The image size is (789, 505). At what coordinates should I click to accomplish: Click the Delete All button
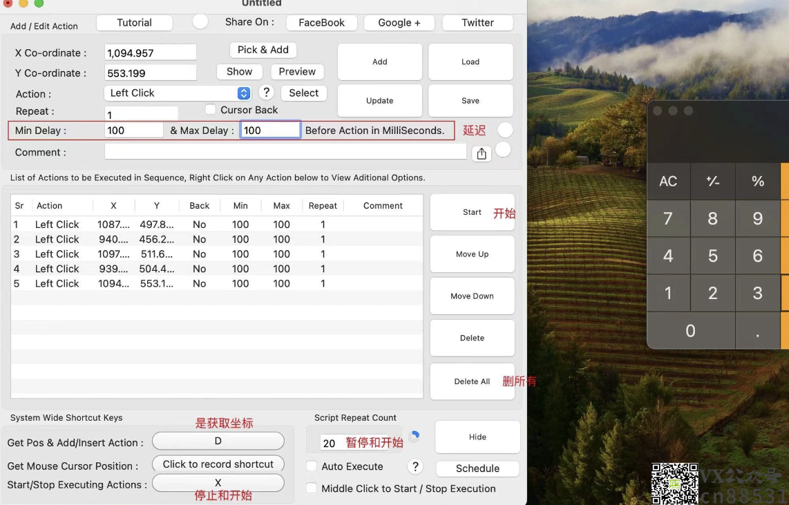point(473,381)
